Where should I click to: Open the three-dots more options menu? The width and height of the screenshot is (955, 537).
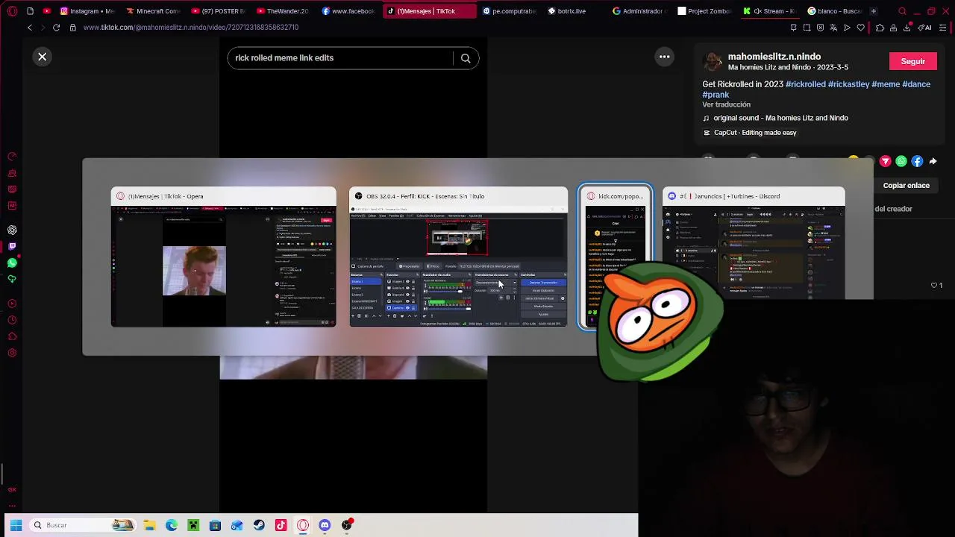[664, 57]
